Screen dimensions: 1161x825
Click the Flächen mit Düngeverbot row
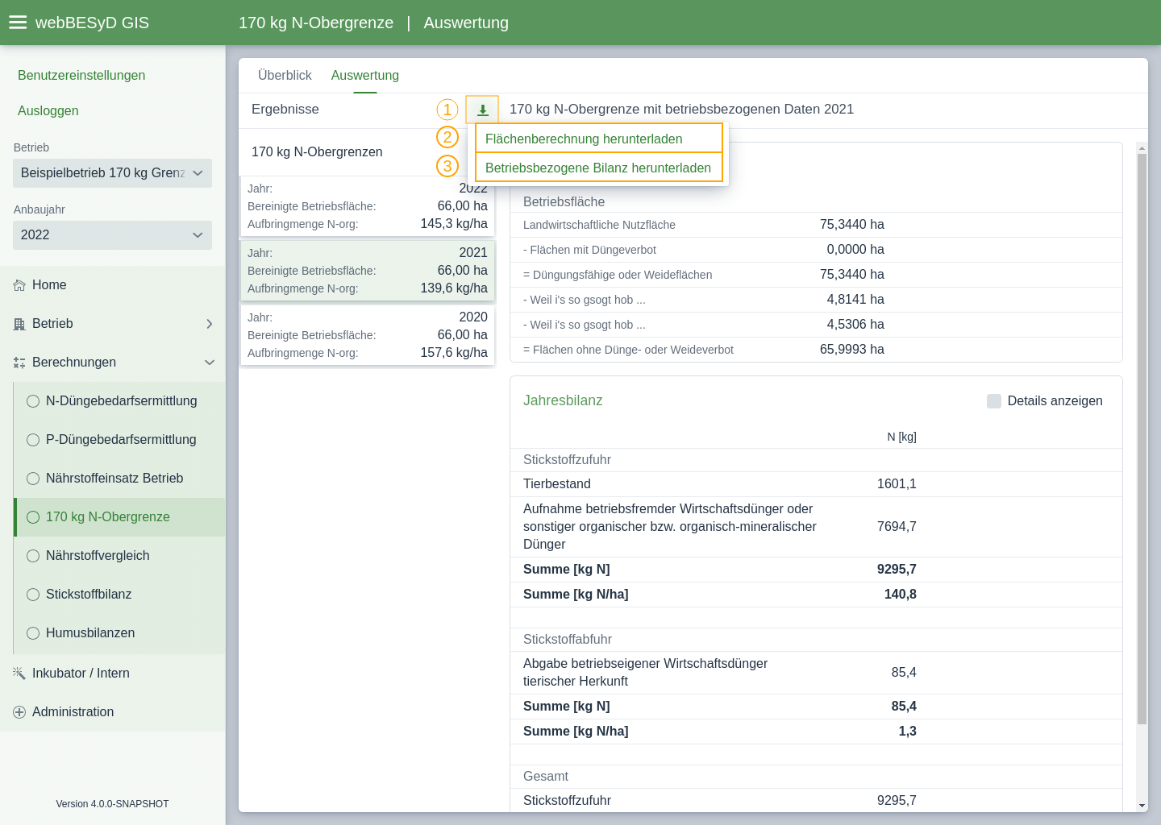point(816,250)
